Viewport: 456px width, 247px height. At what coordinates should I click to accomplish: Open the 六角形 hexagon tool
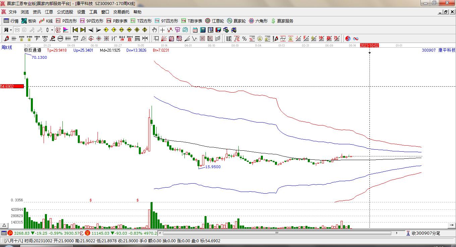point(258,21)
